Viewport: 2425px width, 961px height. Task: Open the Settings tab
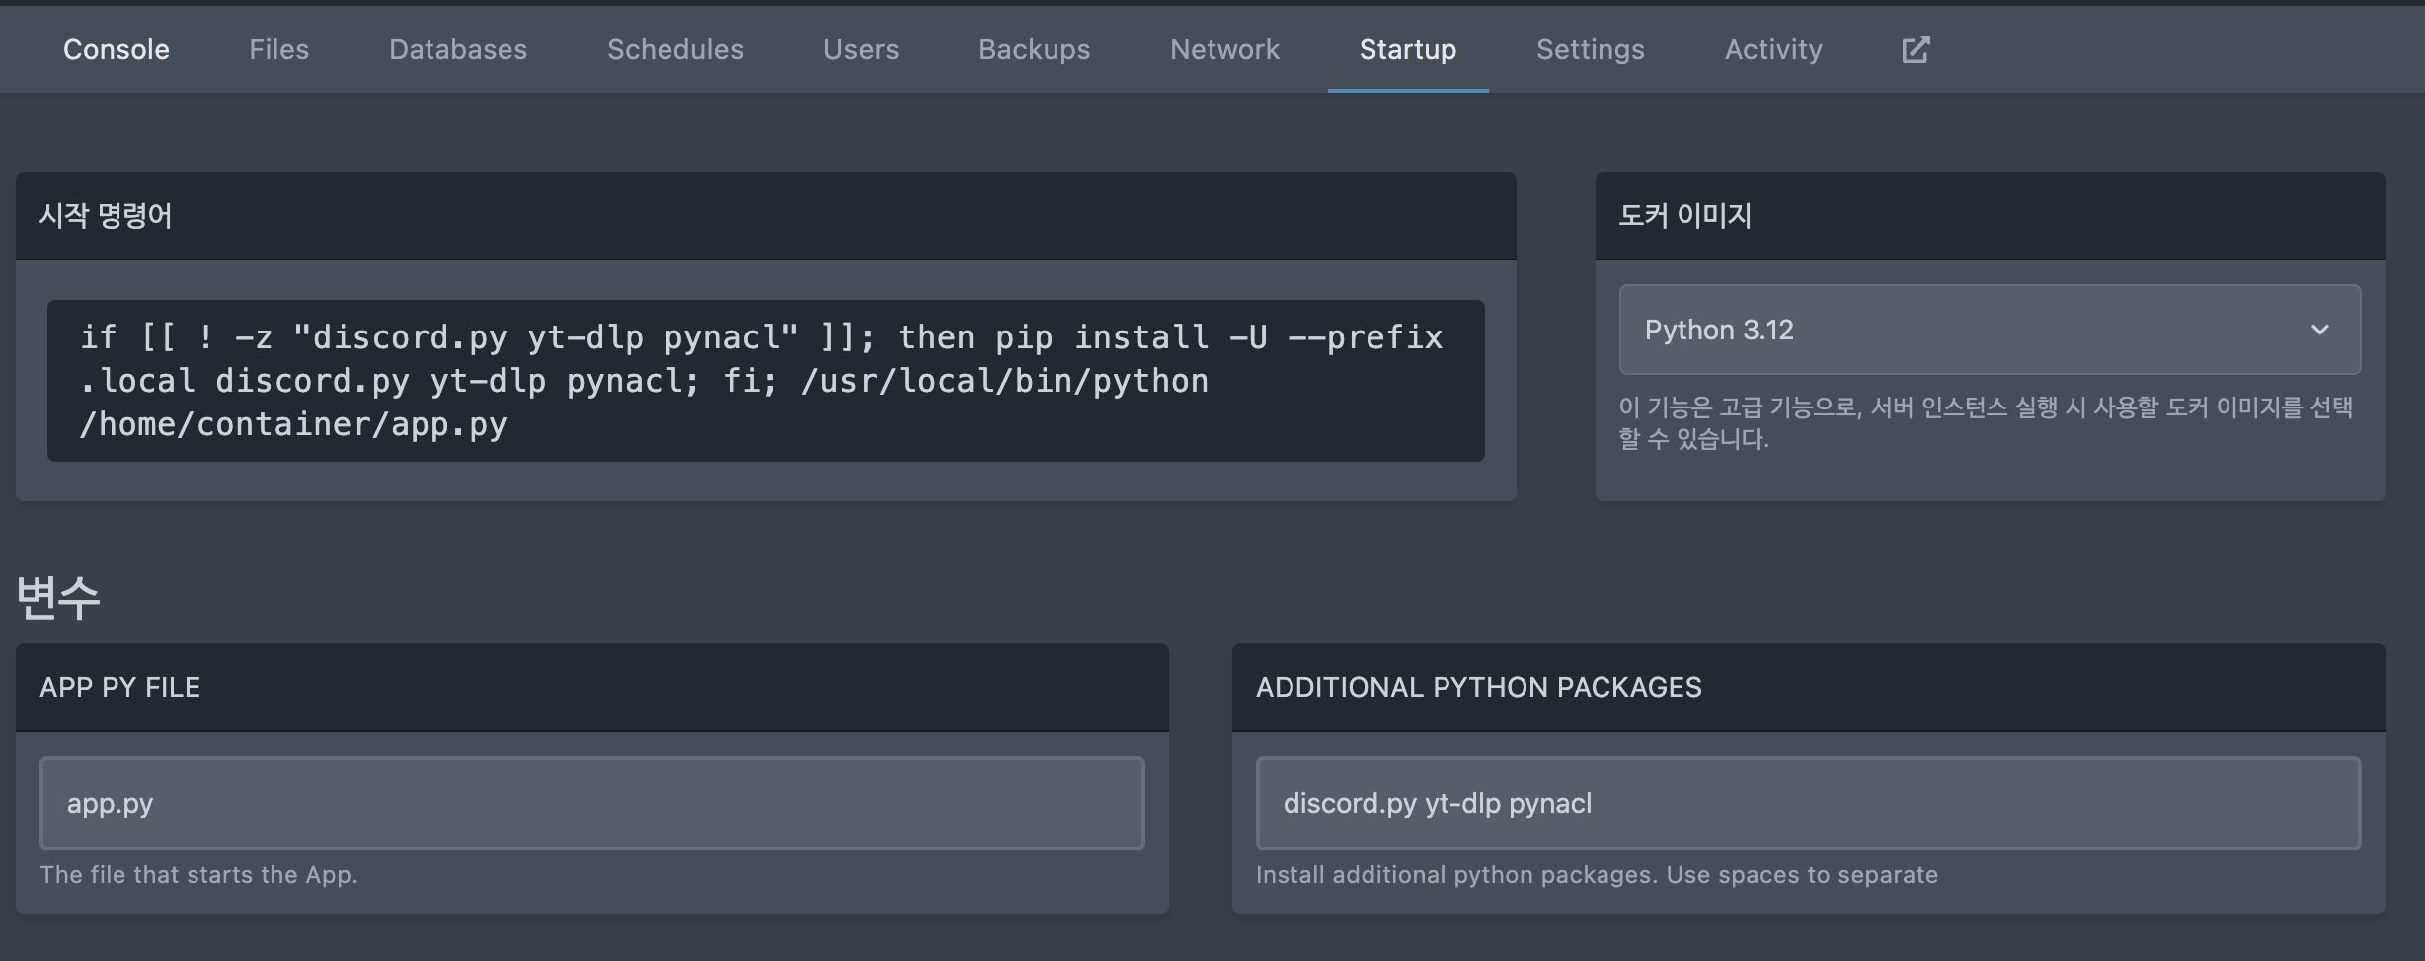click(x=1590, y=49)
